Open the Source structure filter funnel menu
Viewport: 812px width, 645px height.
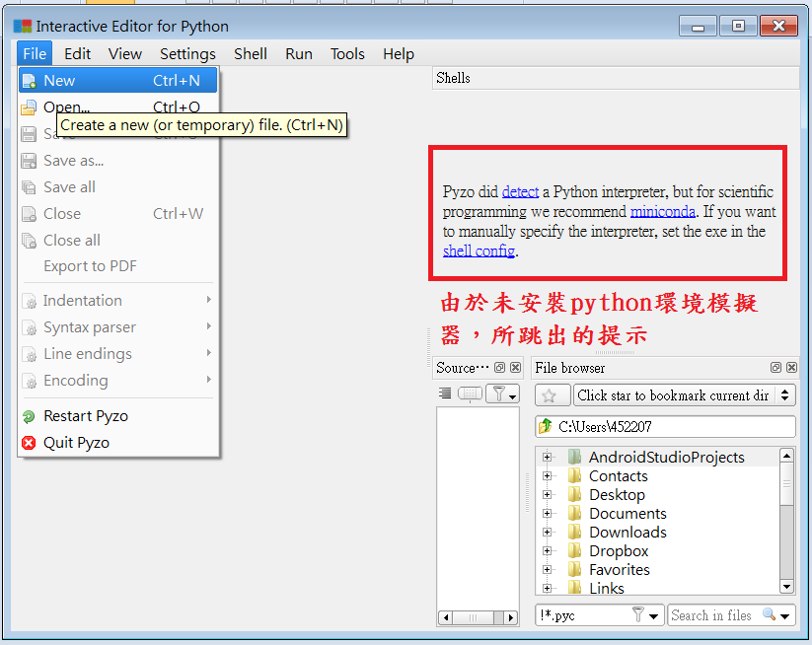(x=503, y=394)
